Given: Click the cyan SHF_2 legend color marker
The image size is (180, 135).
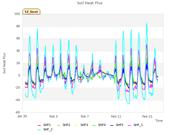Looking at the screenshot, I should click(x=39, y=130).
